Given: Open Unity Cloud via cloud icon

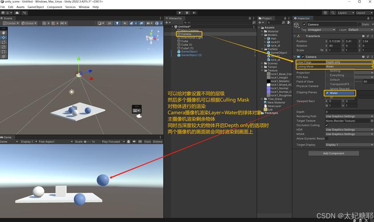Looking at the screenshot, I should tap(17, 12).
